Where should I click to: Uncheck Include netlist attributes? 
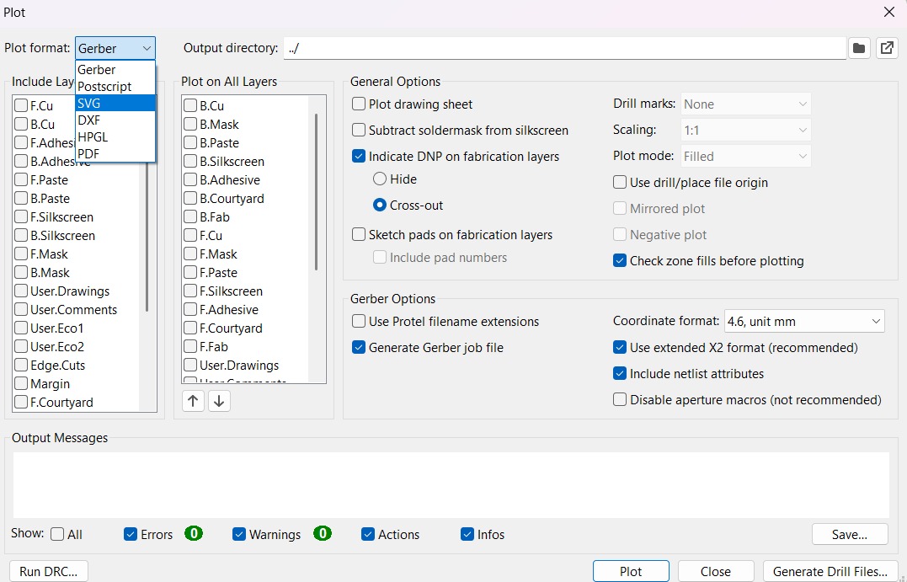click(x=620, y=373)
